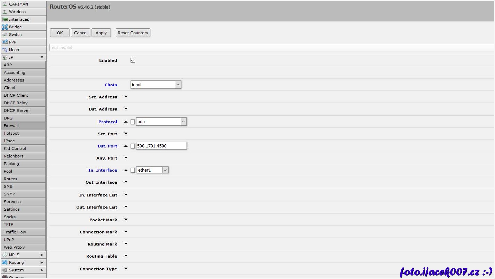
Task: Select the Mesh icon in sidebar
Action: [5, 50]
